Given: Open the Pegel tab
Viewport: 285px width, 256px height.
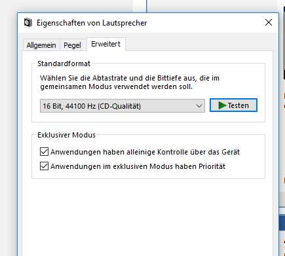Looking at the screenshot, I should [72, 45].
